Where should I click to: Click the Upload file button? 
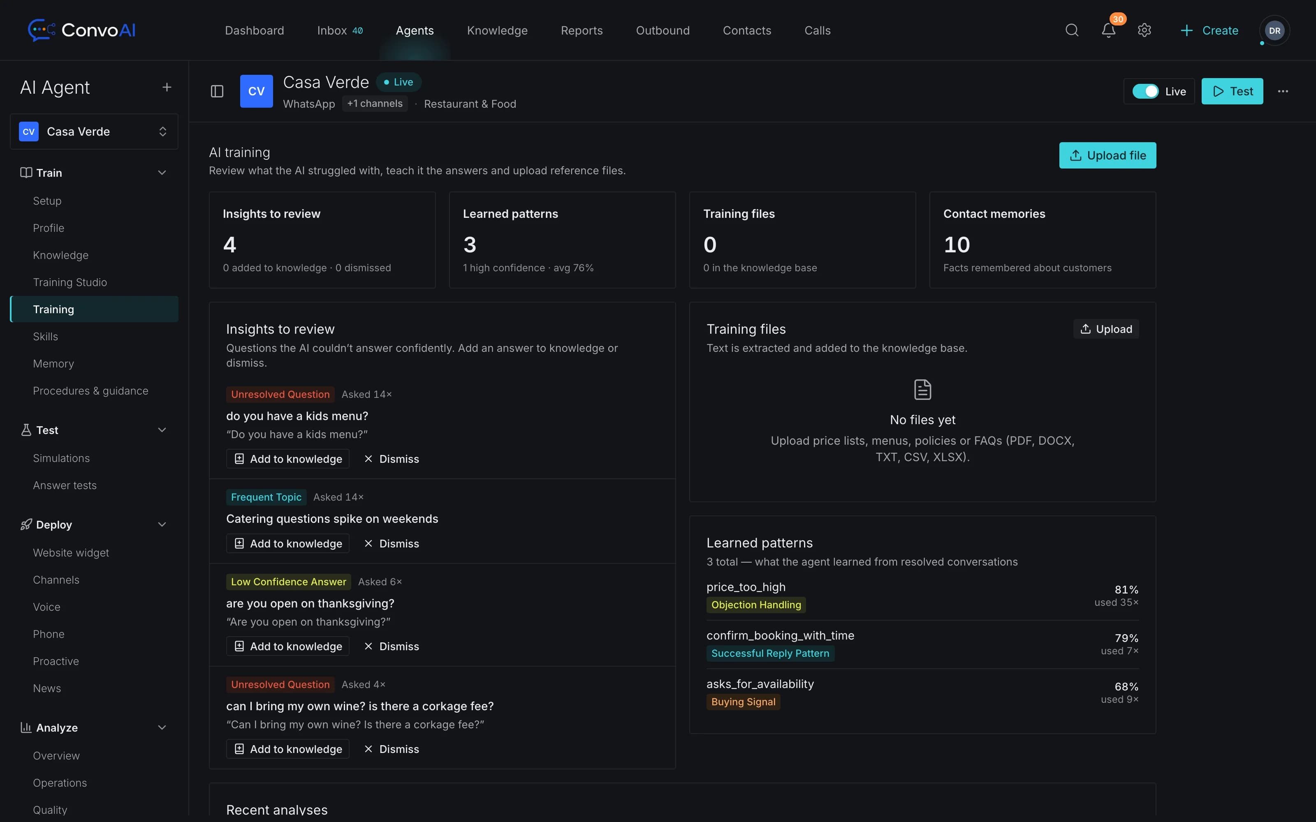click(1107, 155)
